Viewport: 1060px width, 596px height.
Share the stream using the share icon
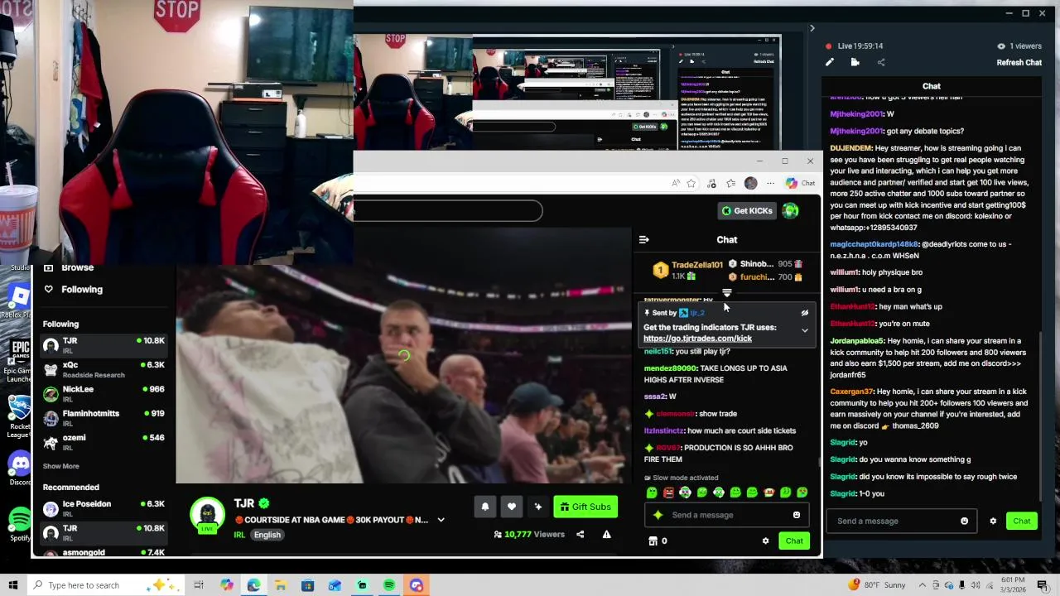[x=580, y=535]
